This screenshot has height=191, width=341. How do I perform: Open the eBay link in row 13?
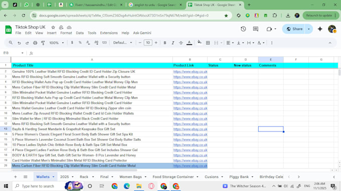[x=190, y=129]
